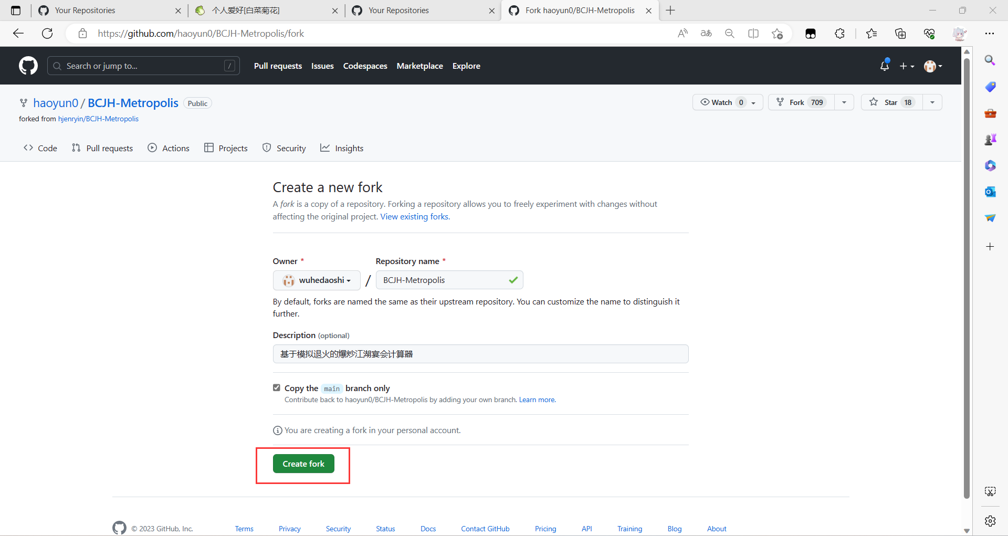1008x536 pixels.
Task: Open a new browser tab
Action: click(x=670, y=10)
